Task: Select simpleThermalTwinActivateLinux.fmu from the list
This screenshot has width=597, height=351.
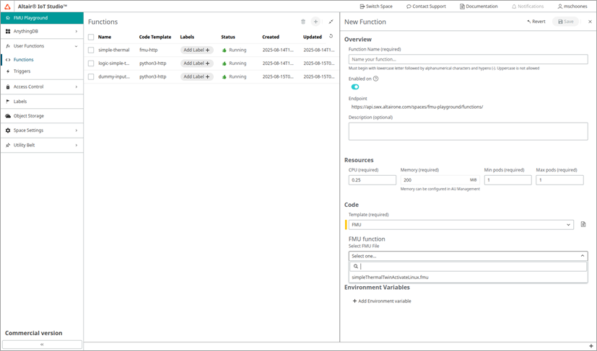Action: pyautogui.click(x=390, y=277)
